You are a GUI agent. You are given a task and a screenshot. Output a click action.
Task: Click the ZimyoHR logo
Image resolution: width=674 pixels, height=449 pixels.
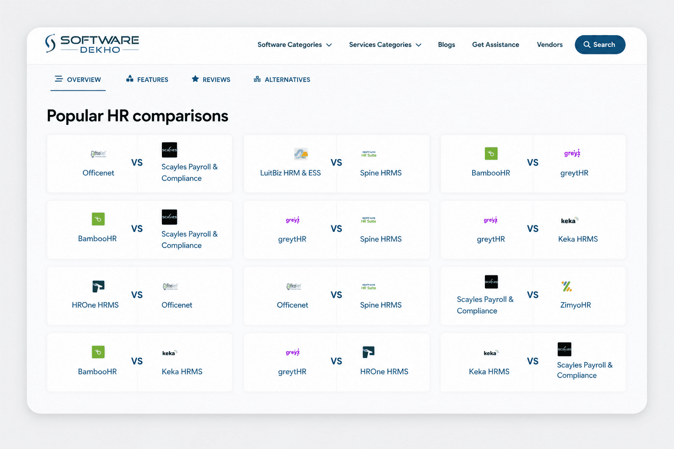coord(567,286)
